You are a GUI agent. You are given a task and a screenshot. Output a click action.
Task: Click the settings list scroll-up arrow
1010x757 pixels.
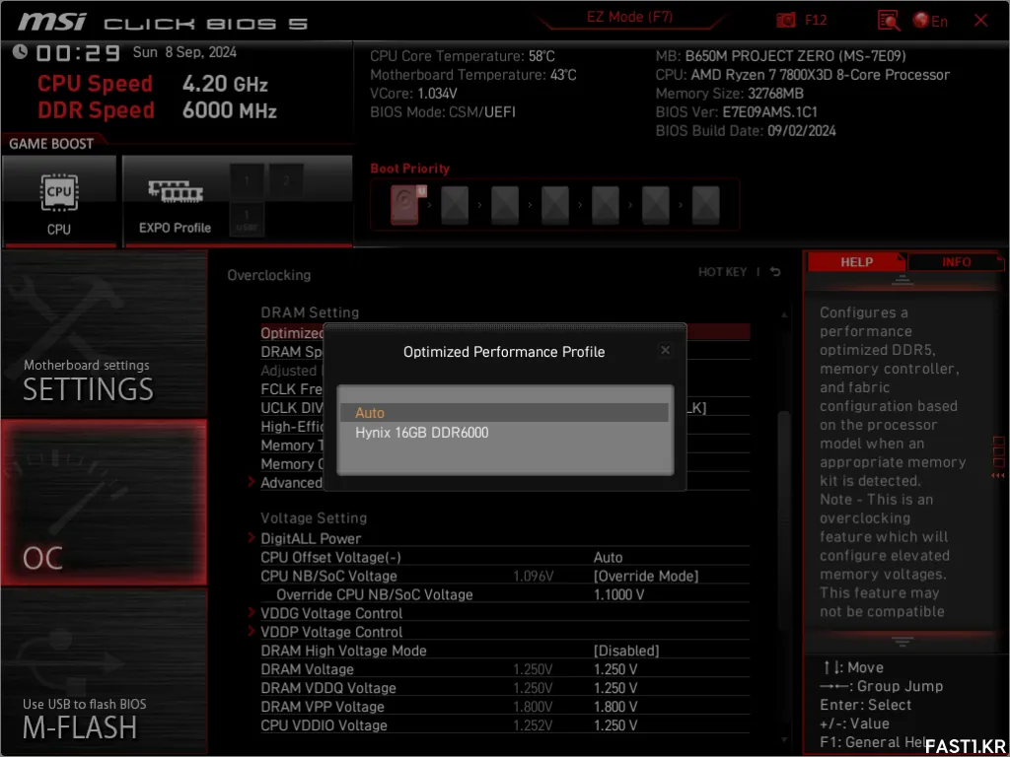(x=783, y=314)
